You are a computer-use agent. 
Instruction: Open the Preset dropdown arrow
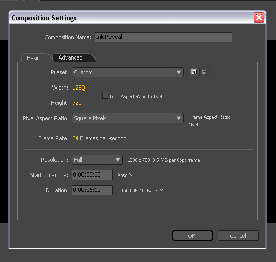click(179, 72)
